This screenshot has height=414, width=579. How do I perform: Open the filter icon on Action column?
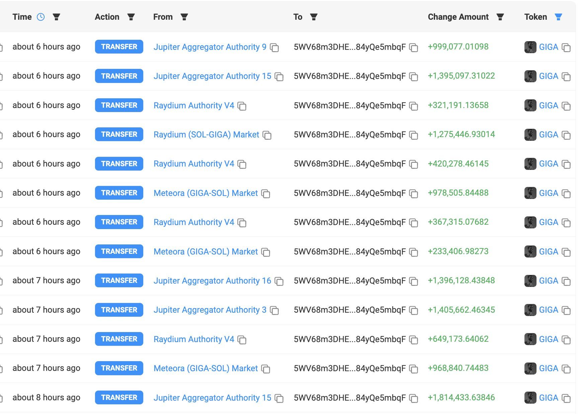[131, 17]
